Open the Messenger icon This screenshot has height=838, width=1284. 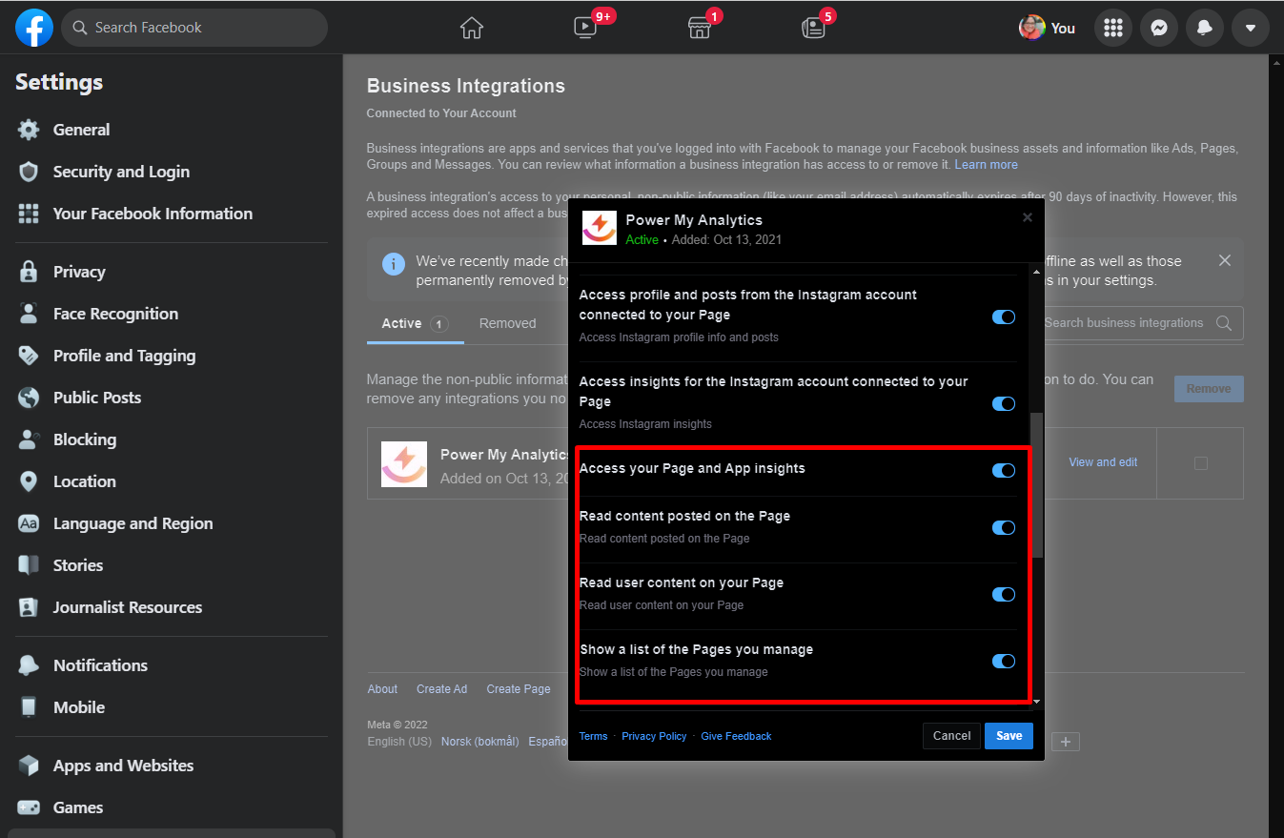pos(1158,28)
